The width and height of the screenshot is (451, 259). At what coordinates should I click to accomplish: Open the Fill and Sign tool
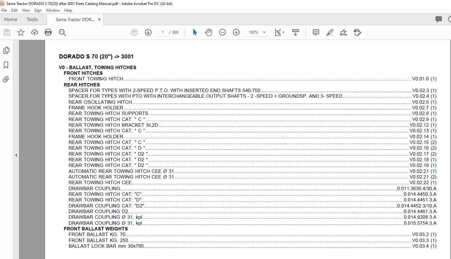[344, 32]
